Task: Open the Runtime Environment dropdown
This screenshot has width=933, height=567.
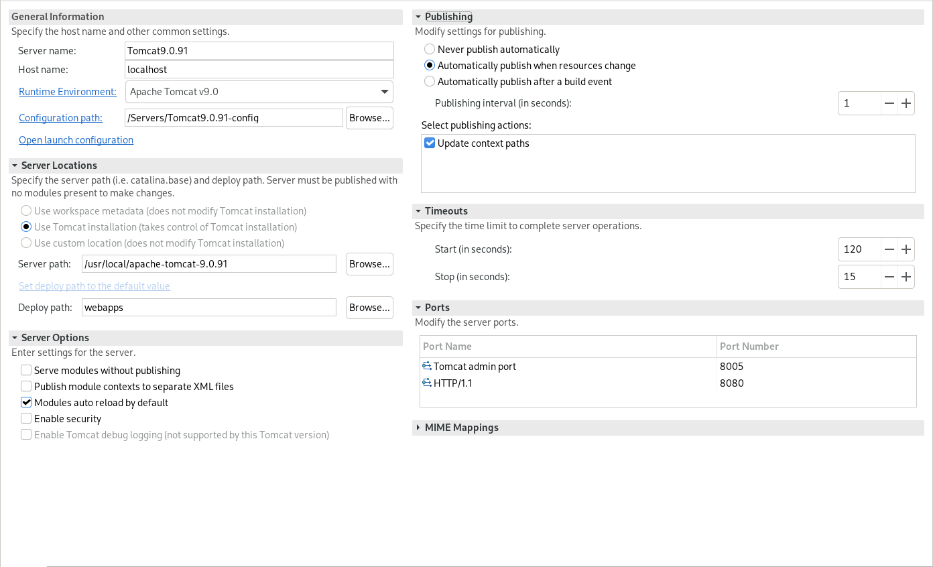Action: click(x=384, y=92)
